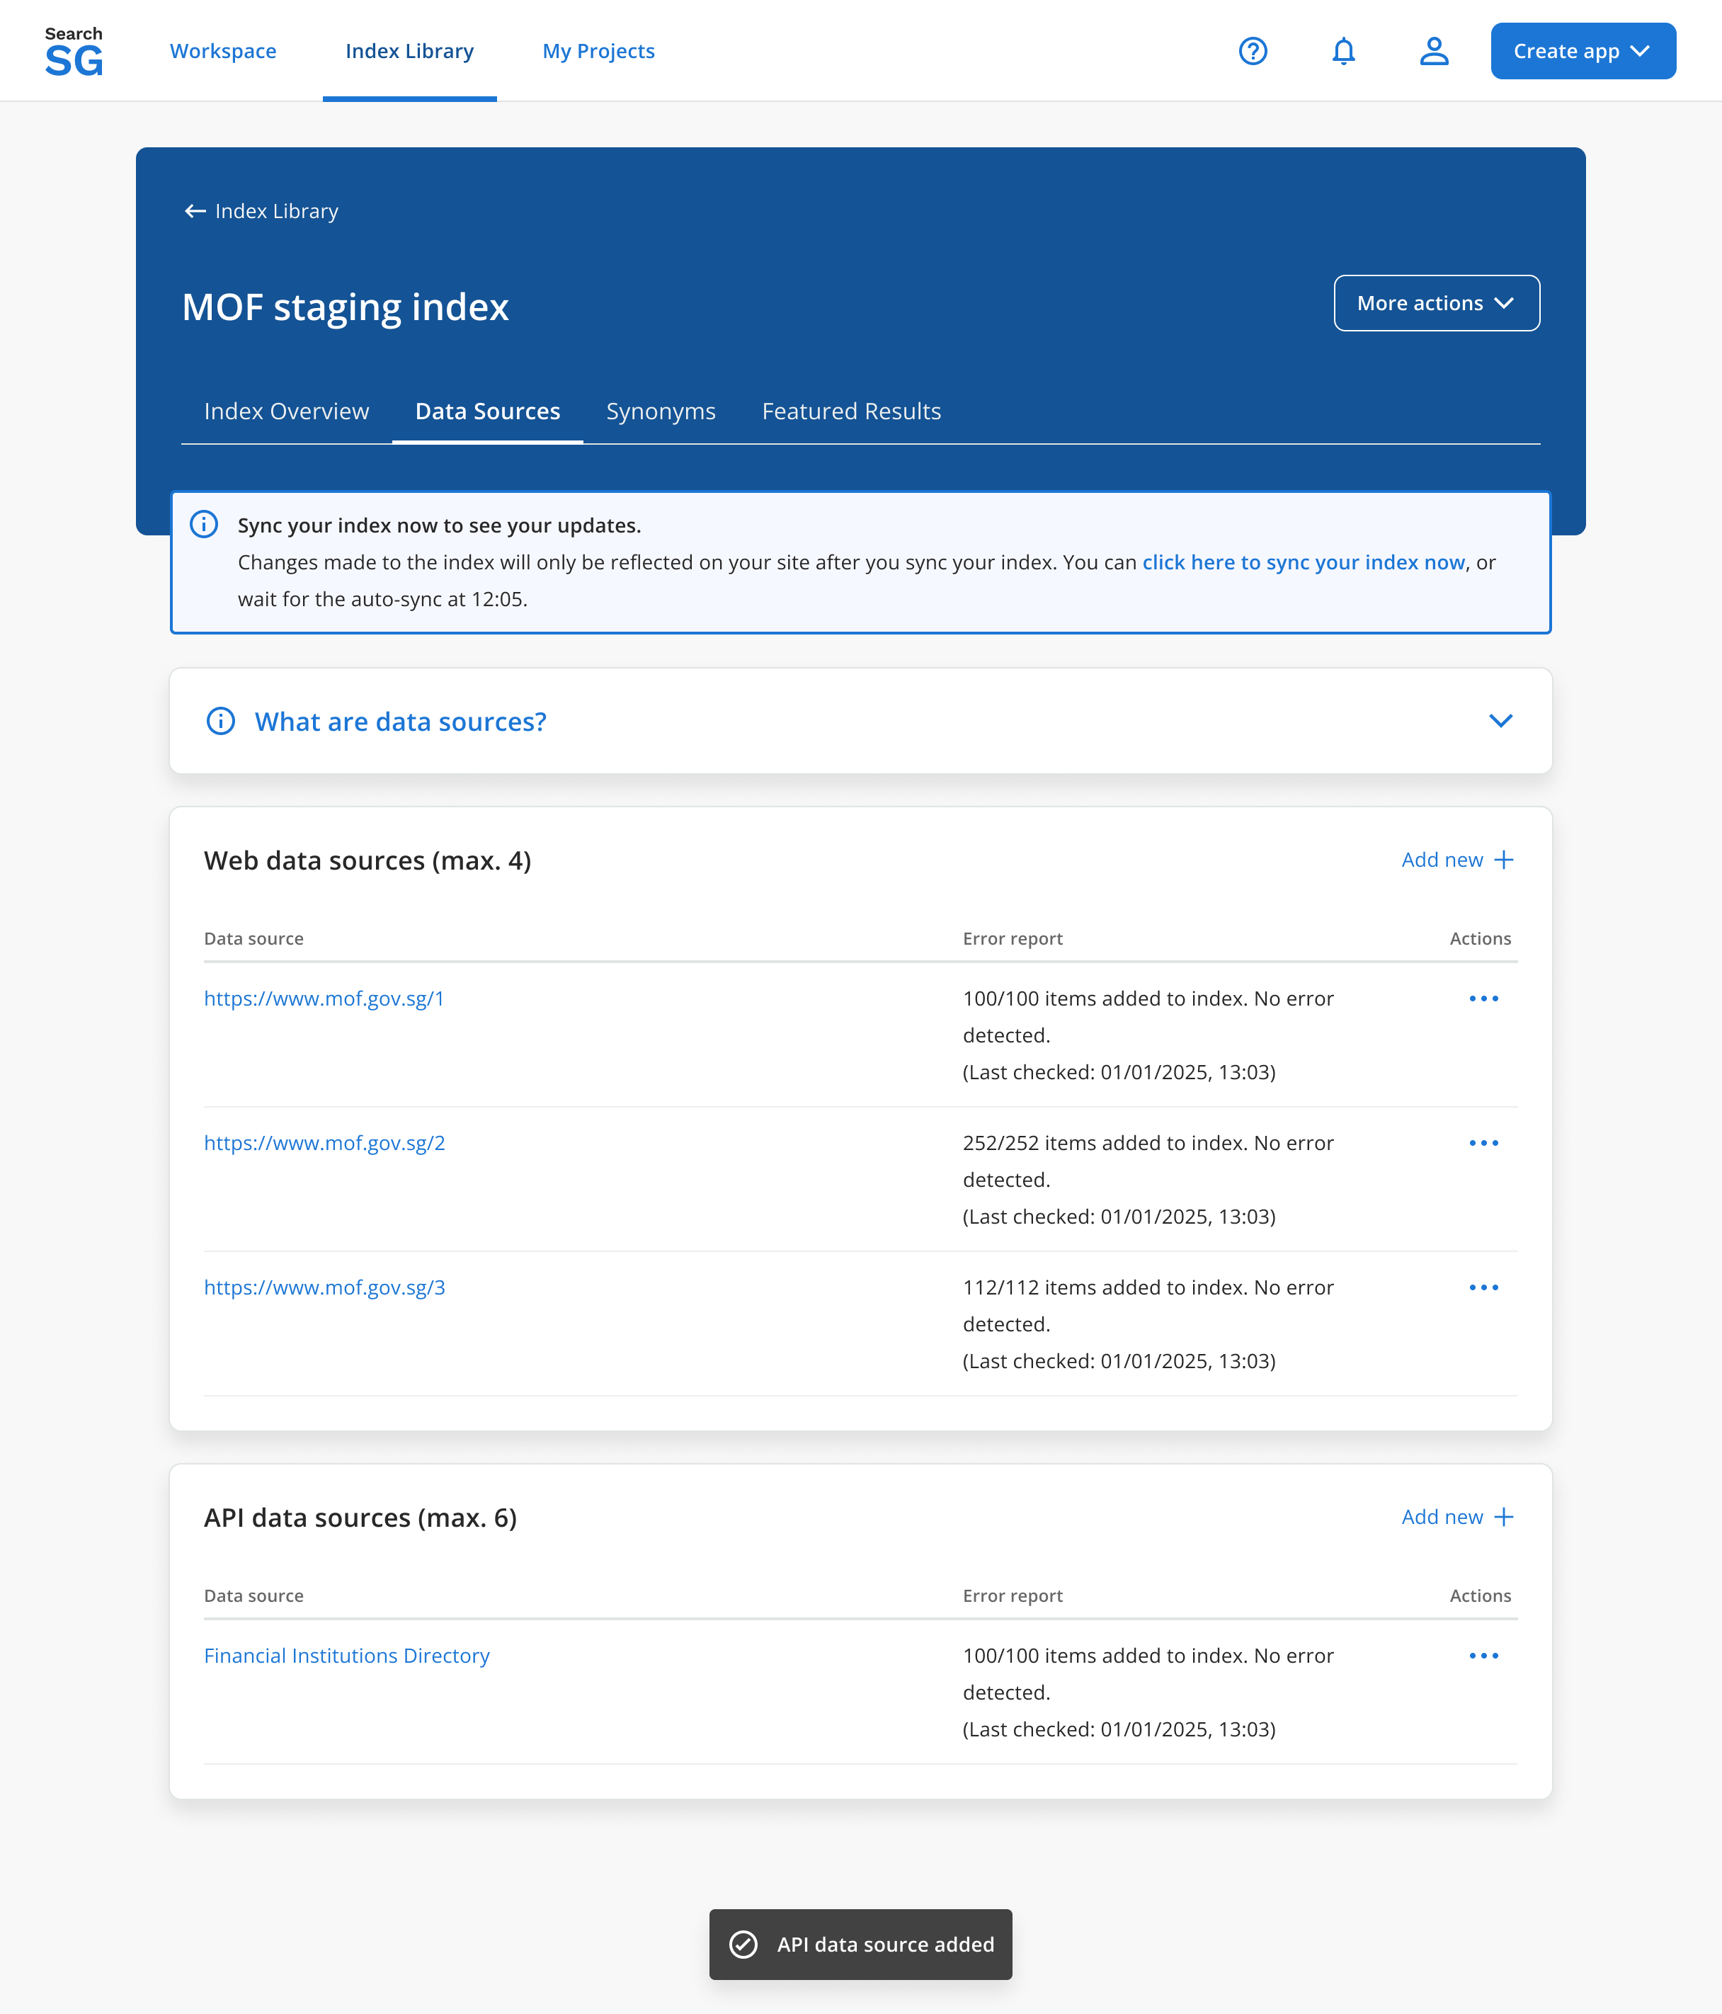Go to Index Library nav item

point(409,50)
